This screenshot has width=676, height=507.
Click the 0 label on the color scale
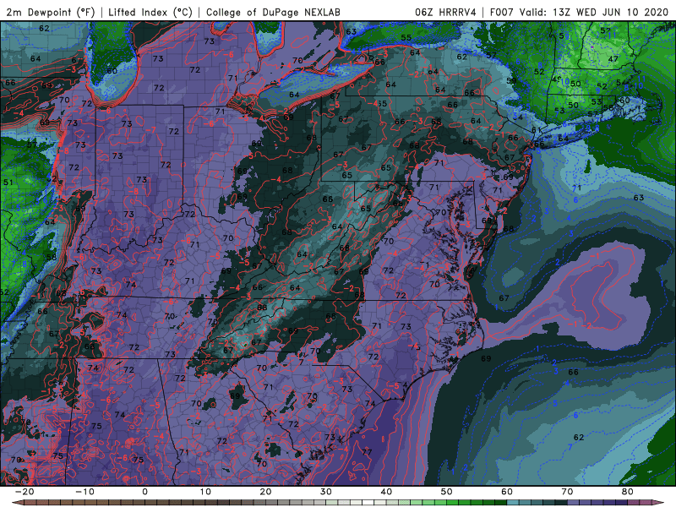tap(144, 492)
